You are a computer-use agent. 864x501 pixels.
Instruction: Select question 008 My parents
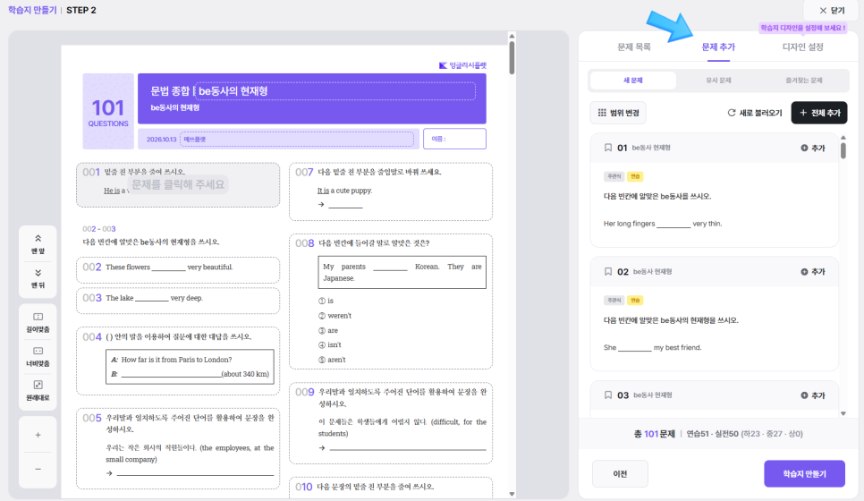391,301
